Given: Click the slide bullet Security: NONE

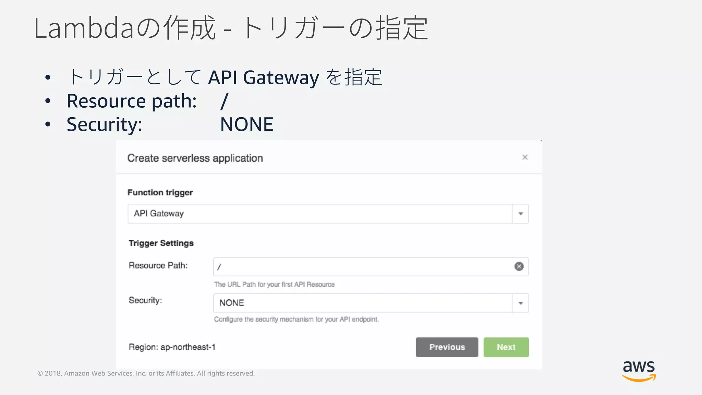Looking at the screenshot, I should (x=170, y=124).
